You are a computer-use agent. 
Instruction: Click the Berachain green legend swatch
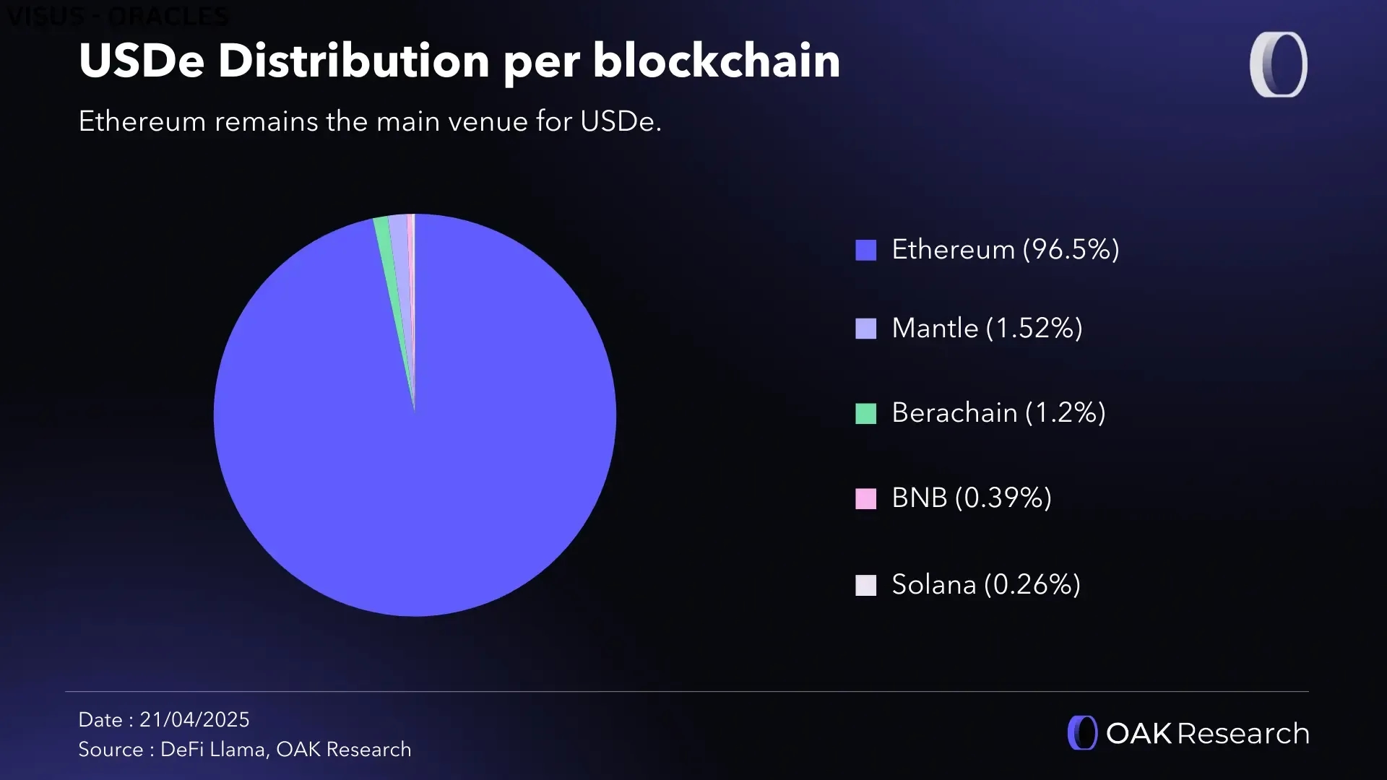click(x=865, y=413)
